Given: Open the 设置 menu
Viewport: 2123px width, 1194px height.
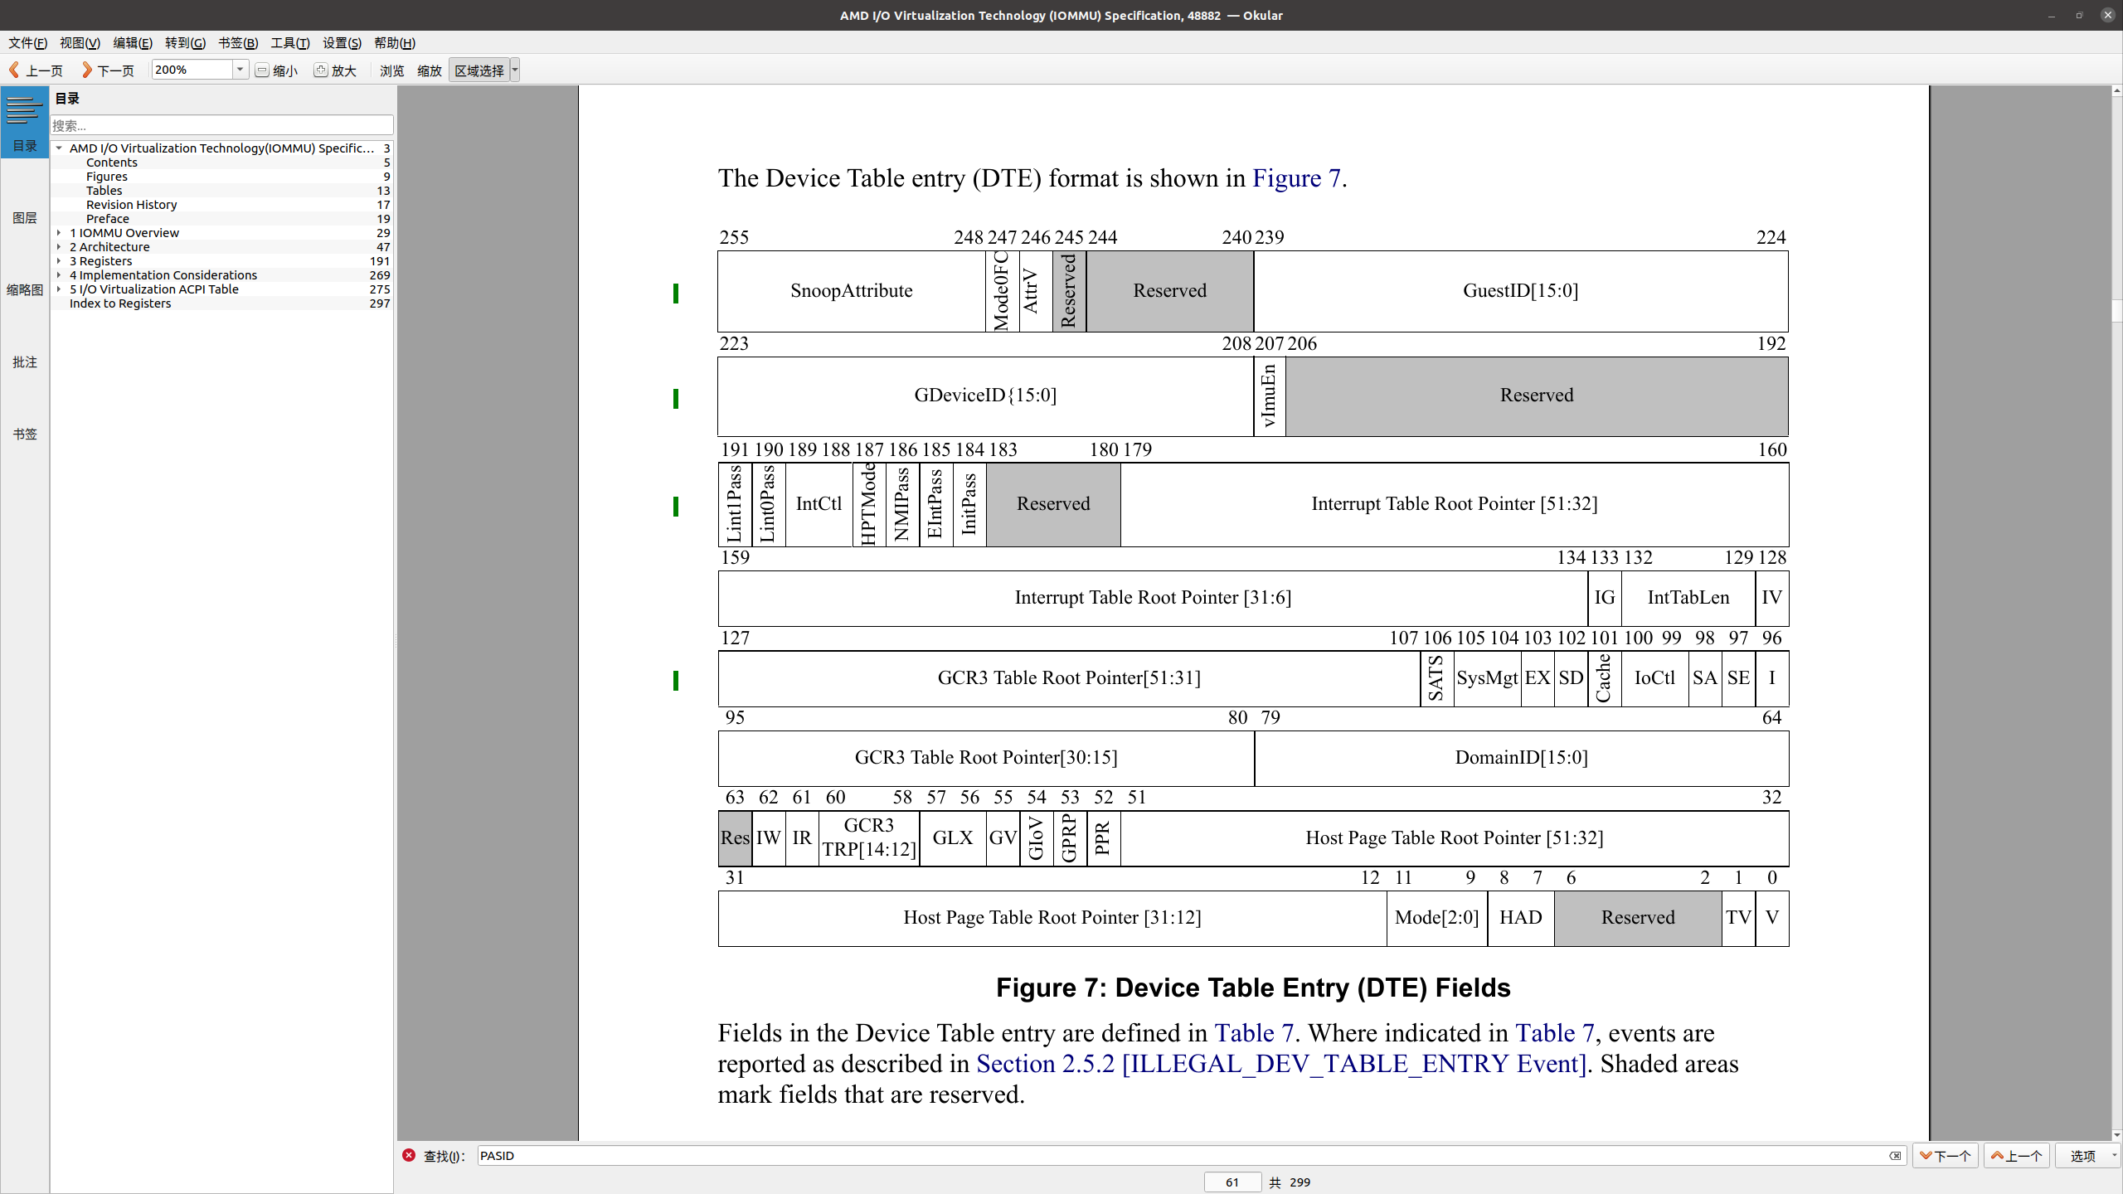Looking at the screenshot, I should 341,42.
